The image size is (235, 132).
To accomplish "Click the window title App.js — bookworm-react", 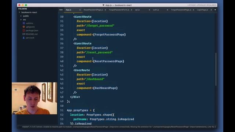I will point(118,5).
